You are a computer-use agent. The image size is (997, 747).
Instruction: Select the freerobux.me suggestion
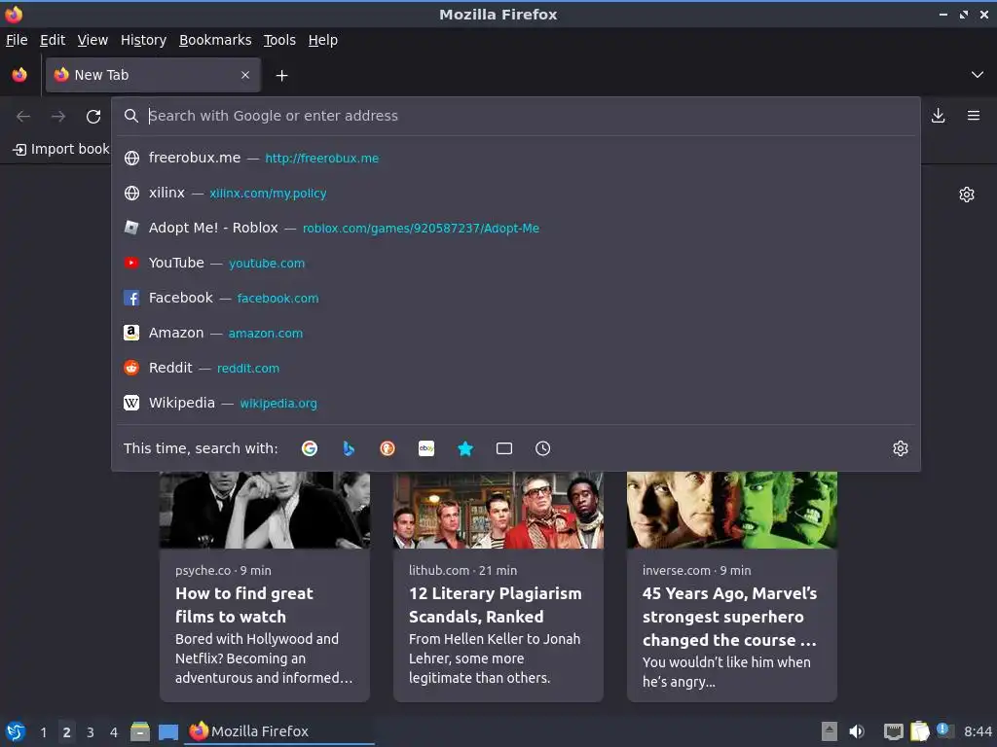pos(516,159)
